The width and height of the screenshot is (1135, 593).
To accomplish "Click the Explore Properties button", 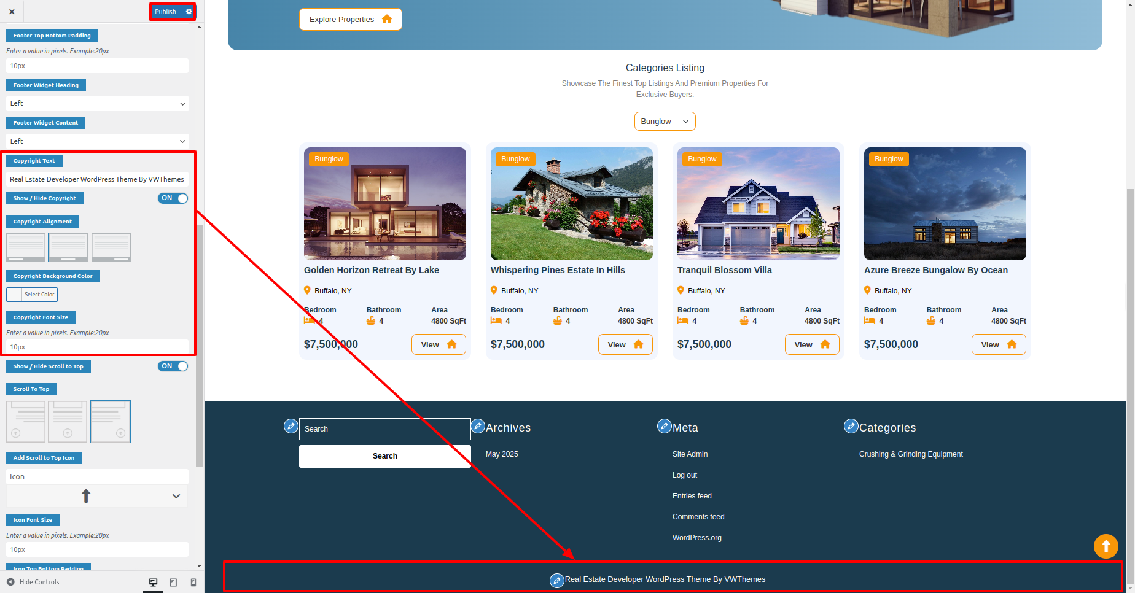I will tap(350, 20).
